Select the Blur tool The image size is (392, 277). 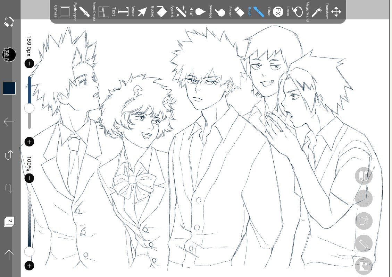click(198, 11)
